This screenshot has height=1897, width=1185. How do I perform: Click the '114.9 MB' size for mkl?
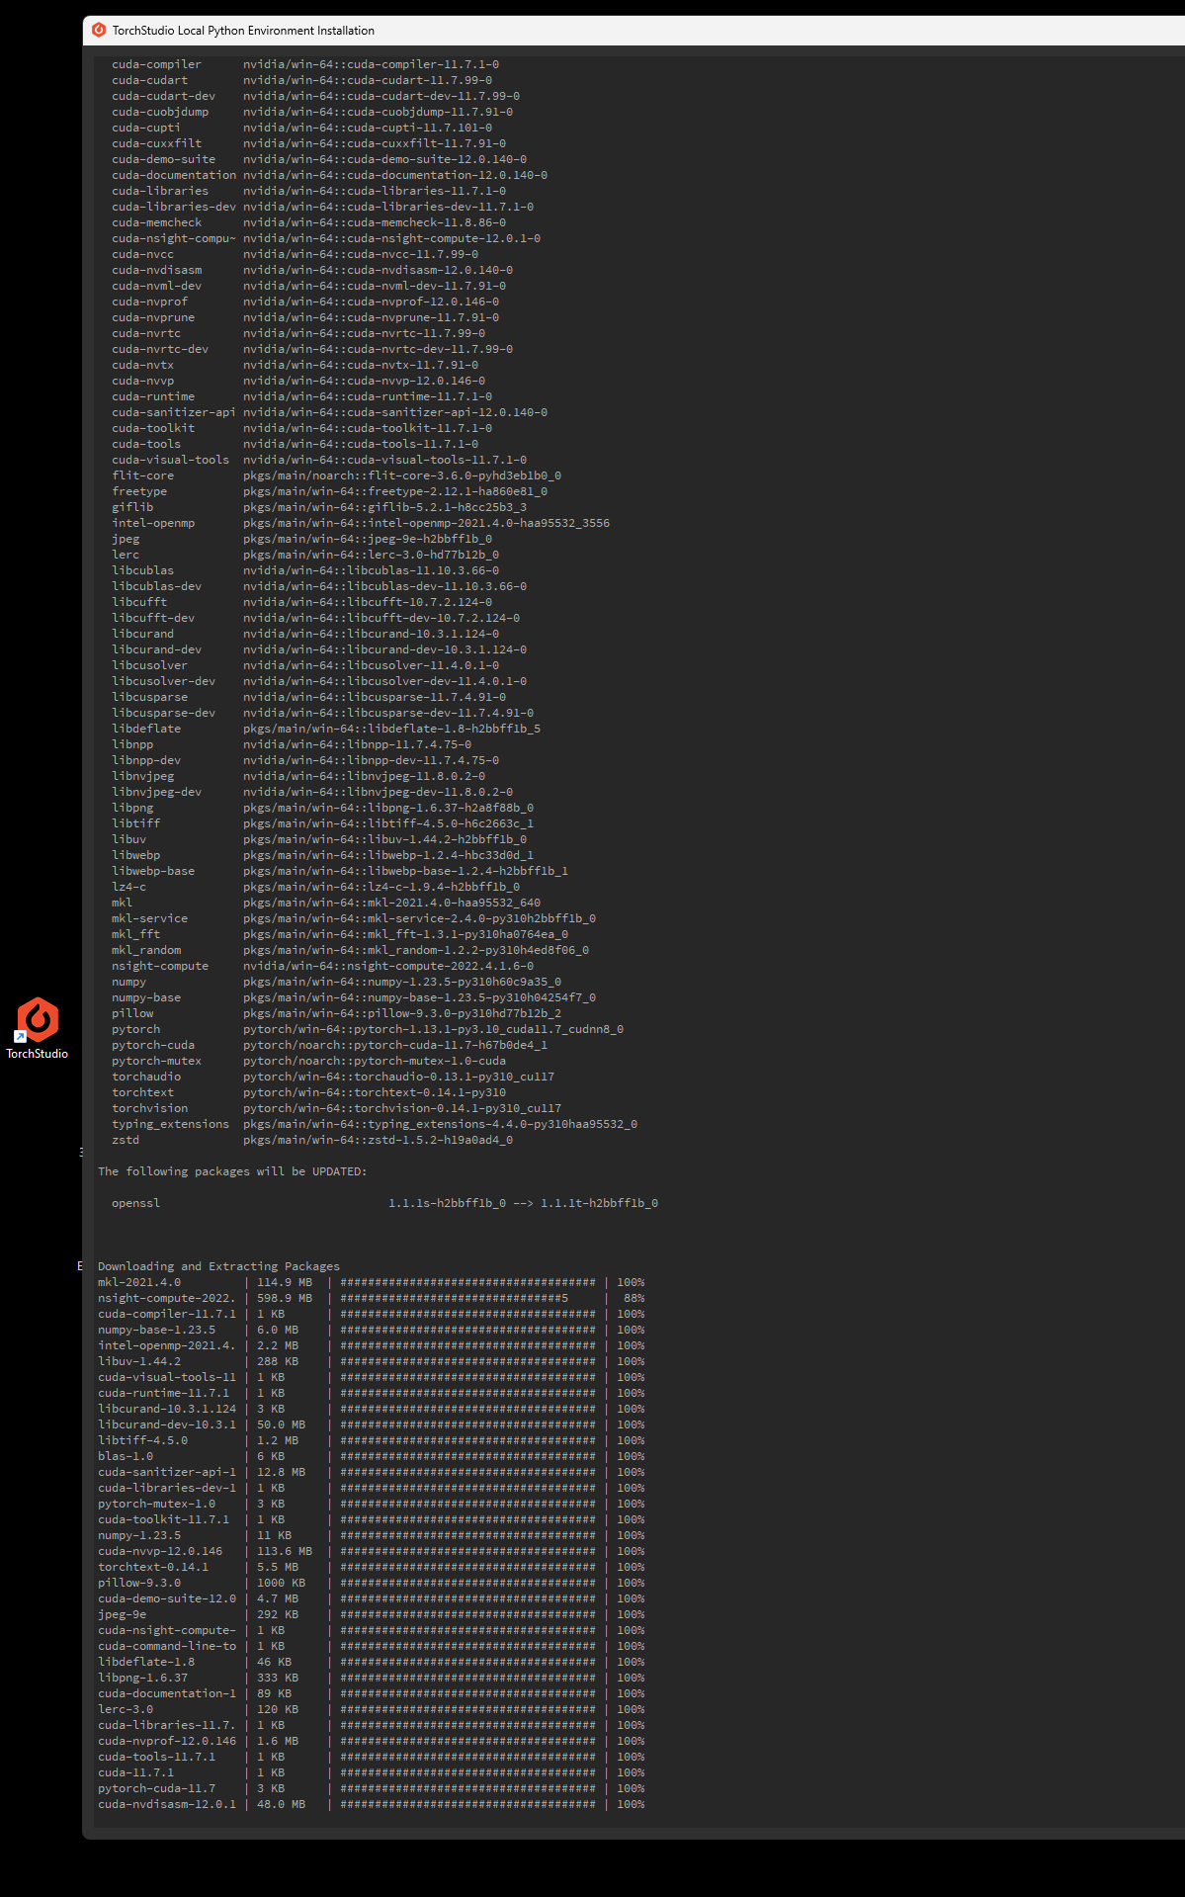[x=285, y=1282]
